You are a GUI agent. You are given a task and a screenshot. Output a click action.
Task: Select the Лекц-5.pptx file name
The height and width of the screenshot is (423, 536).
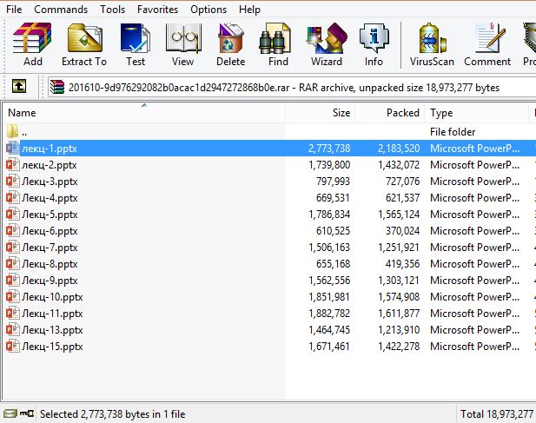50,215
